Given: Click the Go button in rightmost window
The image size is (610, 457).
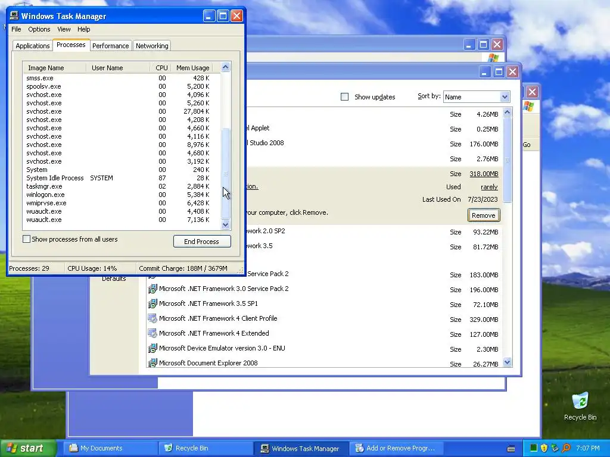Looking at the screenshot, I should tap(527, 145).
